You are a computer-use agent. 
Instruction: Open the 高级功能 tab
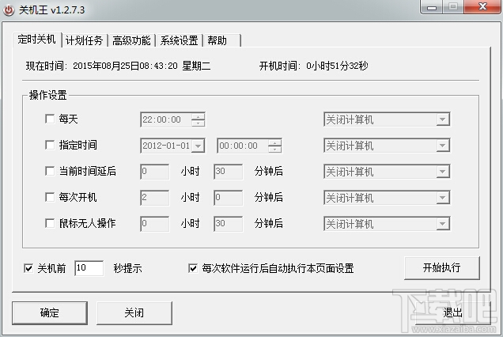tap(131, 40)
